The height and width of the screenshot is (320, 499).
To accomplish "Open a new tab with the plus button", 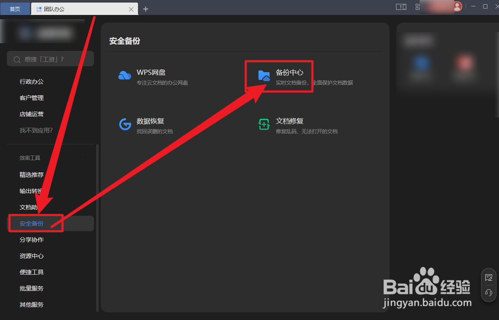I will pos(146,9).
